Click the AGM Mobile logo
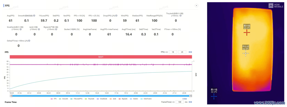 click(x=276, y=6)
